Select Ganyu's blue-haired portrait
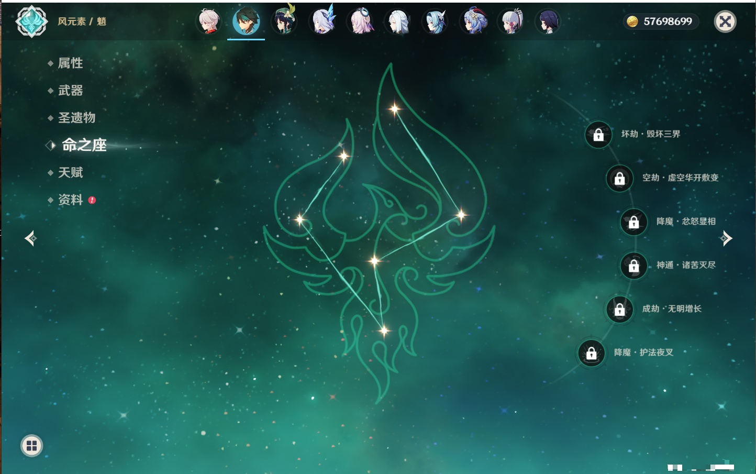 (474, 22)
